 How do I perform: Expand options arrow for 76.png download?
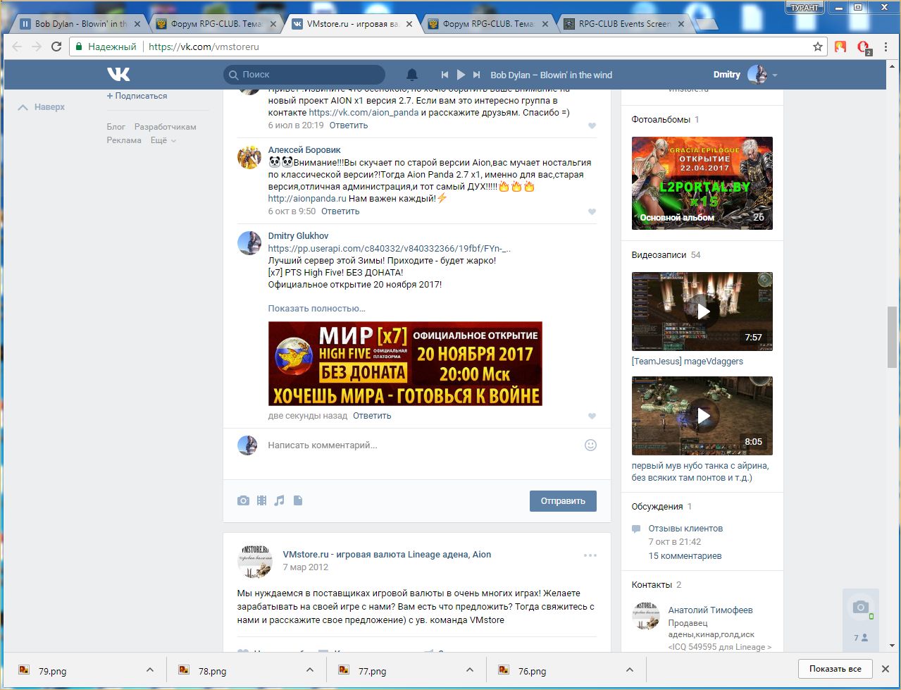(x=630, y=670)
